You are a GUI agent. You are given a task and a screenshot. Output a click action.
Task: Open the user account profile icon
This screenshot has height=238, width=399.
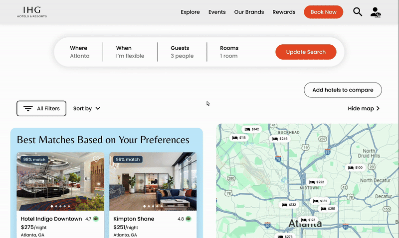point(376,12)
